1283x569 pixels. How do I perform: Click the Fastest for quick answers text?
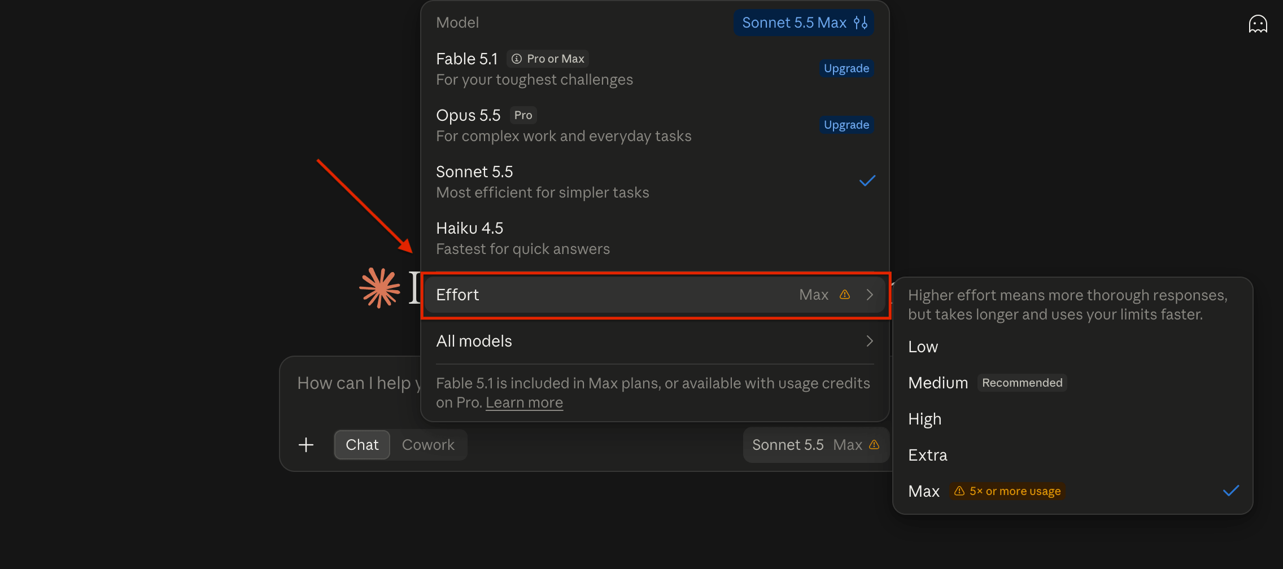tap(523, 249)
